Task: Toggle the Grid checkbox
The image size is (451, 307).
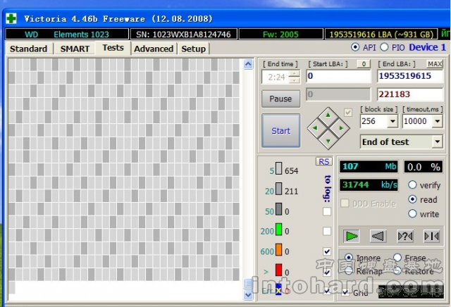Action: pyautogui.click(x=345, y=292)
